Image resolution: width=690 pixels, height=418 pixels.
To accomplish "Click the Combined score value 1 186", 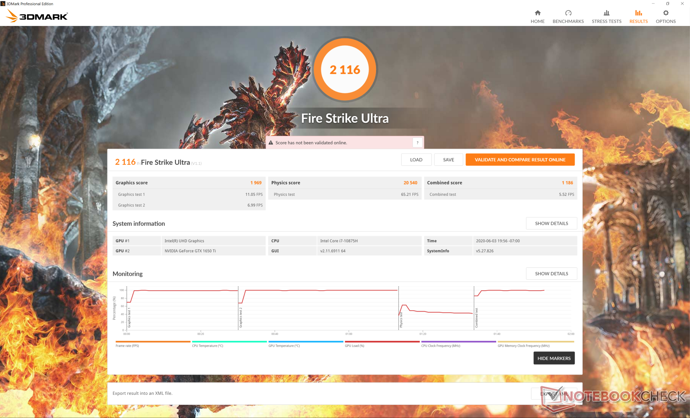I will pos(567,183).
